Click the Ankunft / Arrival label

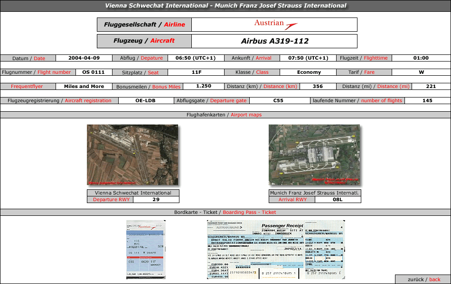252,58
